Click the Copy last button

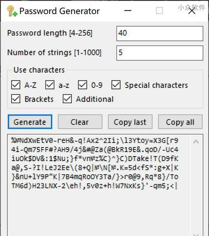pos(130,122)
